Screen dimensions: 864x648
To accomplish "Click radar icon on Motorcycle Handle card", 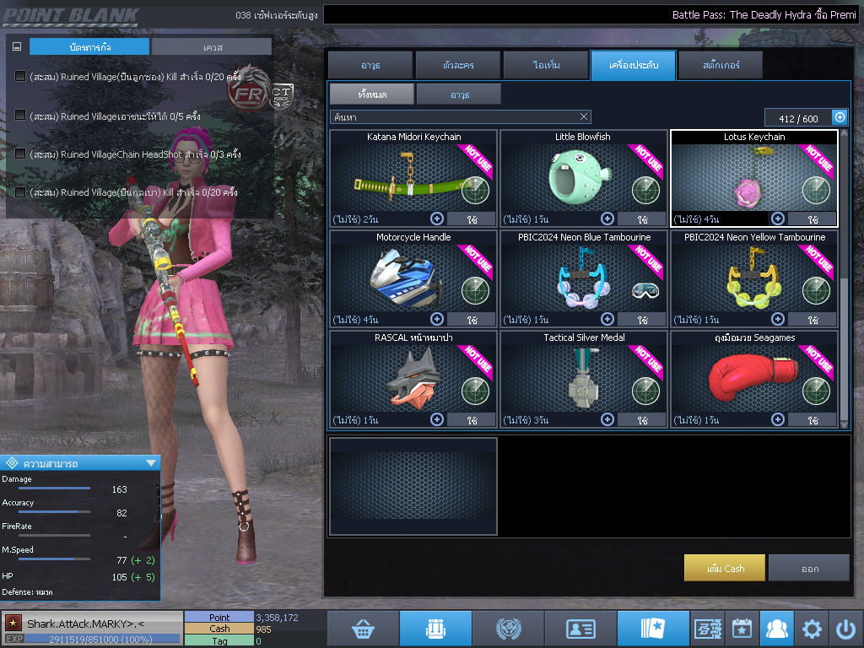I will pyautogui.click(x=475, y=290).
